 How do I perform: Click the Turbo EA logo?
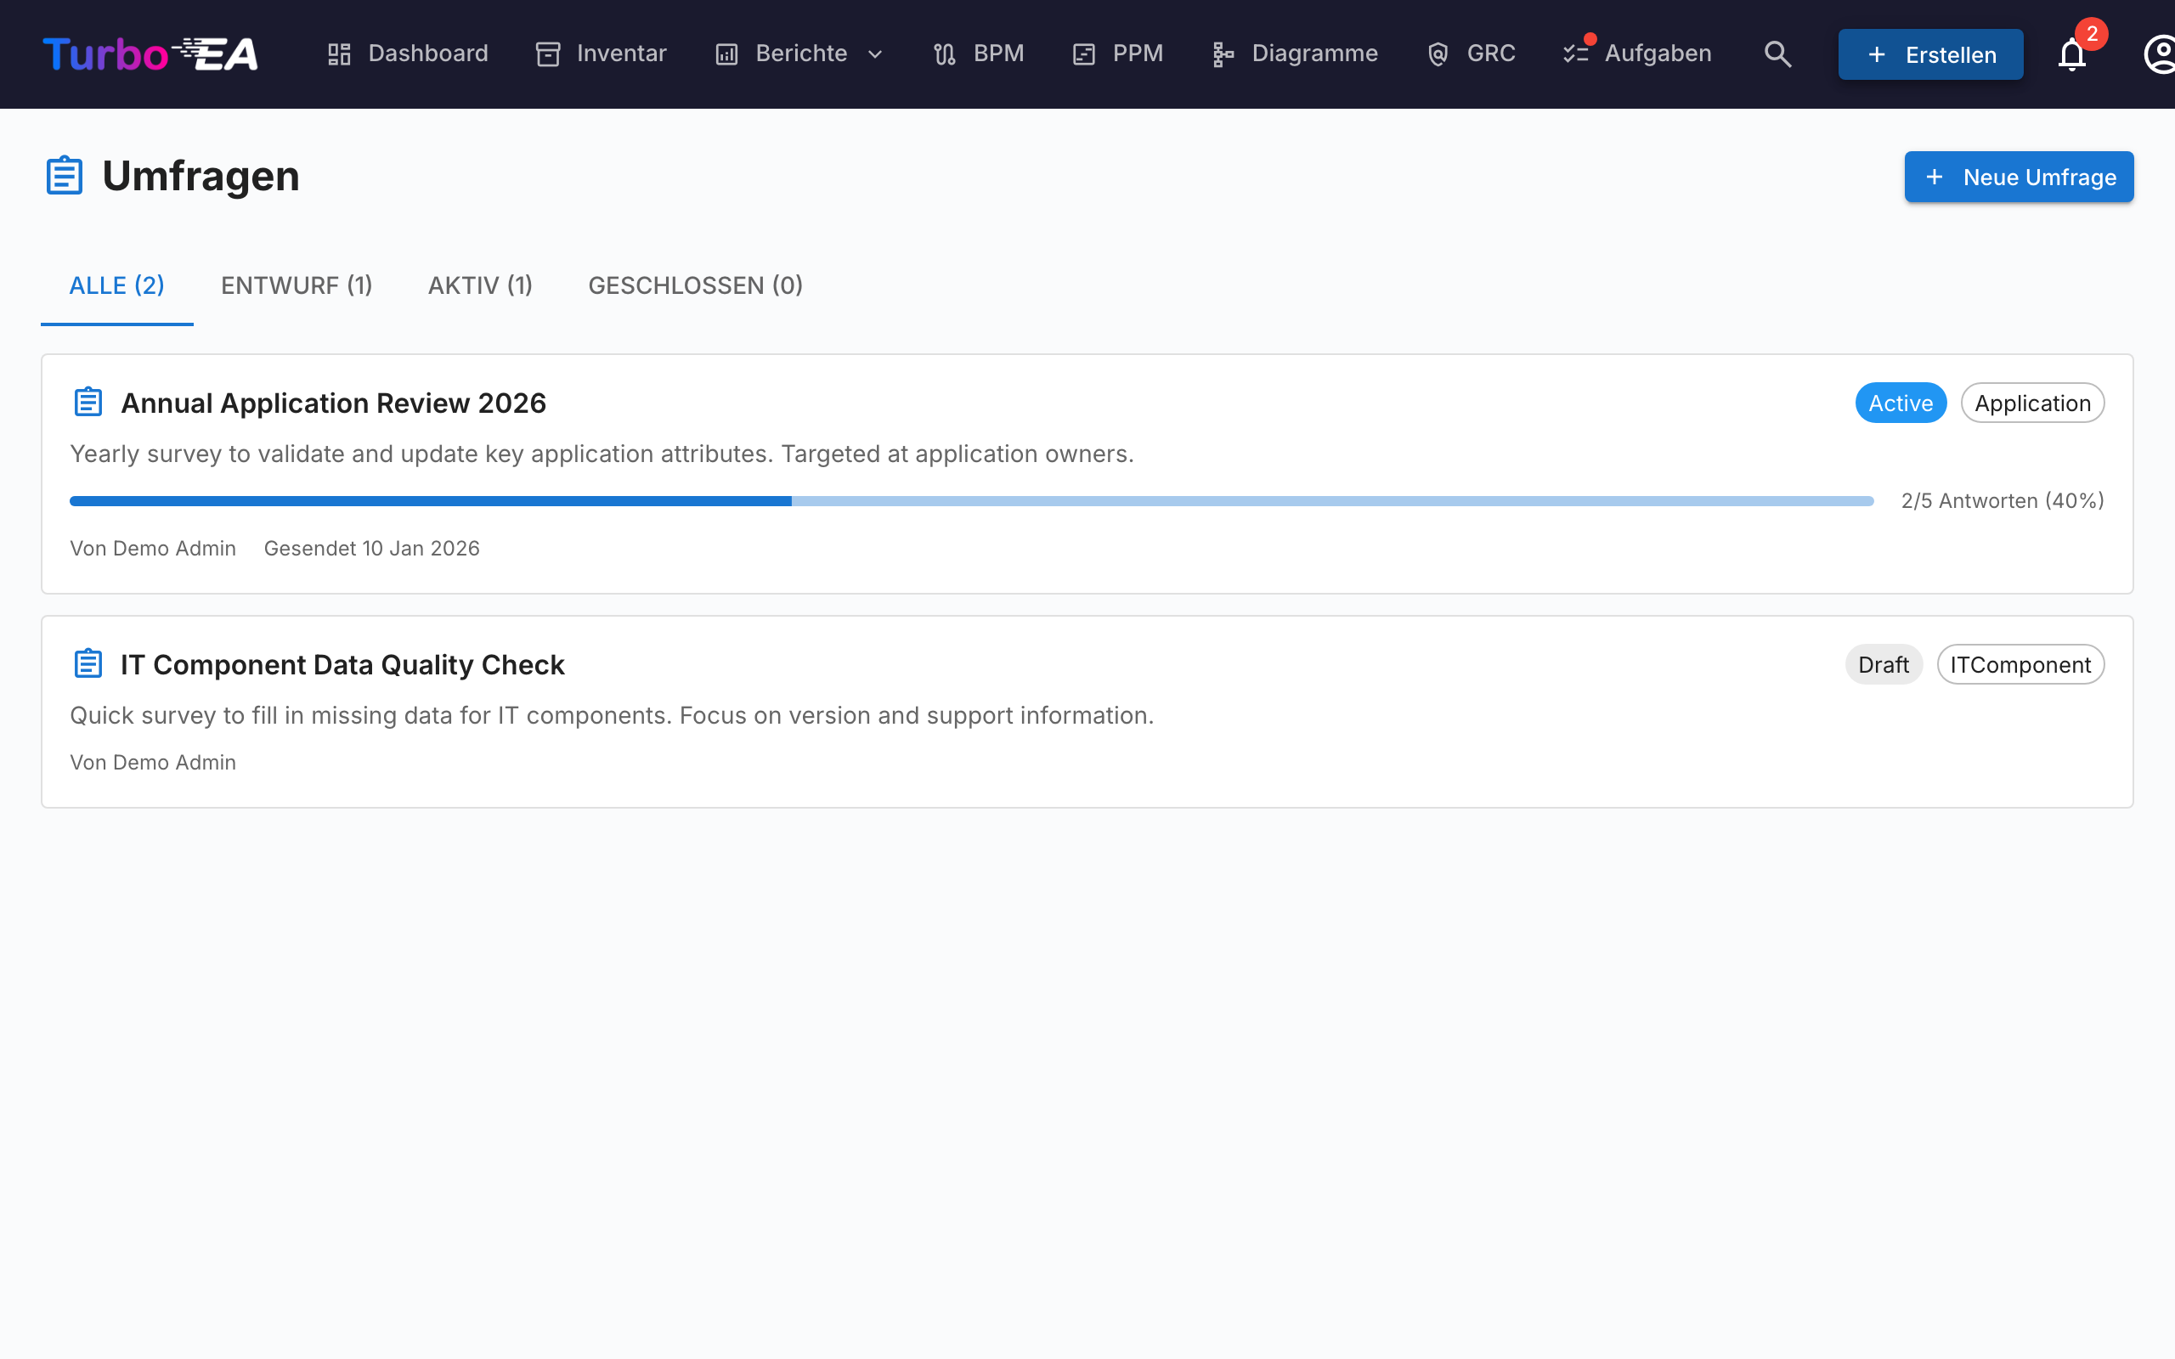(x=150, y=54)
